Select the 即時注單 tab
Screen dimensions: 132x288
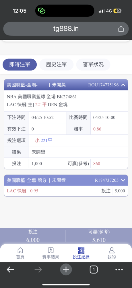point(20,65)
